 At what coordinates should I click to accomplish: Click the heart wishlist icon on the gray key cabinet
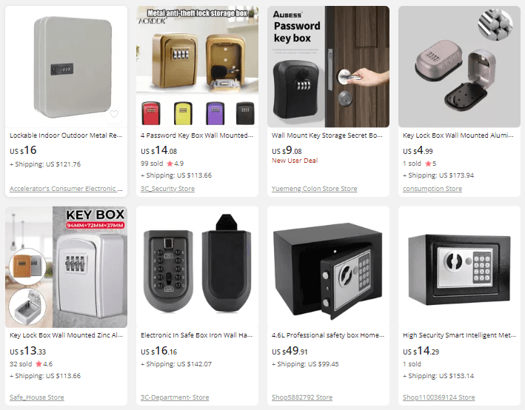(114, 114)
